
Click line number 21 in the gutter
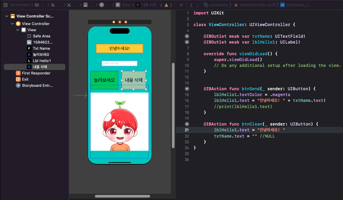pyautogui.click(x=187, y=130)
